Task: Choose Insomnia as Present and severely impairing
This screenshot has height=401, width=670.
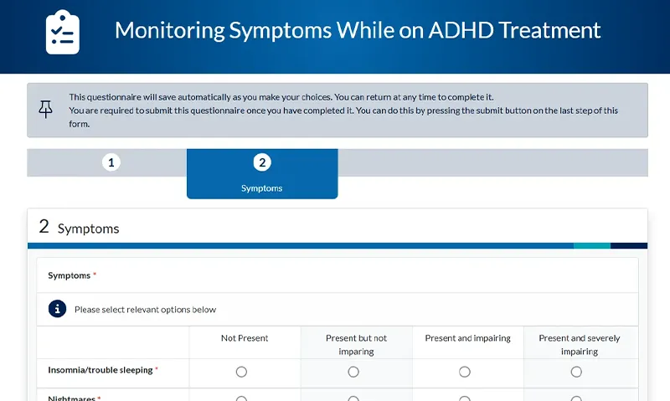Action: tap(576, 372)
